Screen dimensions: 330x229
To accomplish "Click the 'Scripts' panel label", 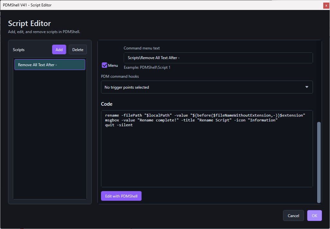I will [19, 49].
